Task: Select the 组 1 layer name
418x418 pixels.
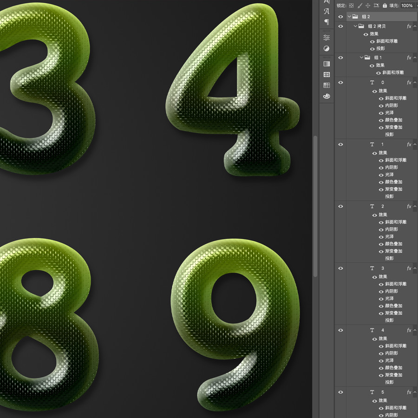Action: [378, 58]
